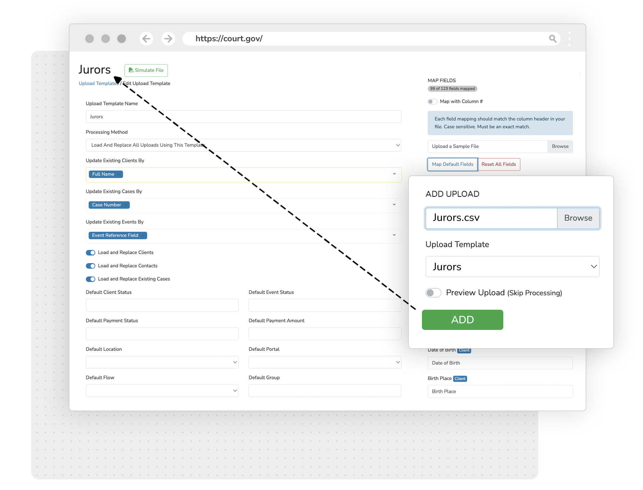Click the Default Group field
The image size is (643, 490).
tap(325, 391)
